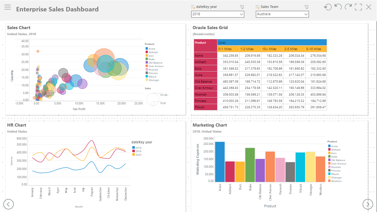This screenshot has width=377, height=212.
Task: Click the Acme bar in Marketing Chart
Action: click(x=220, y=162)
